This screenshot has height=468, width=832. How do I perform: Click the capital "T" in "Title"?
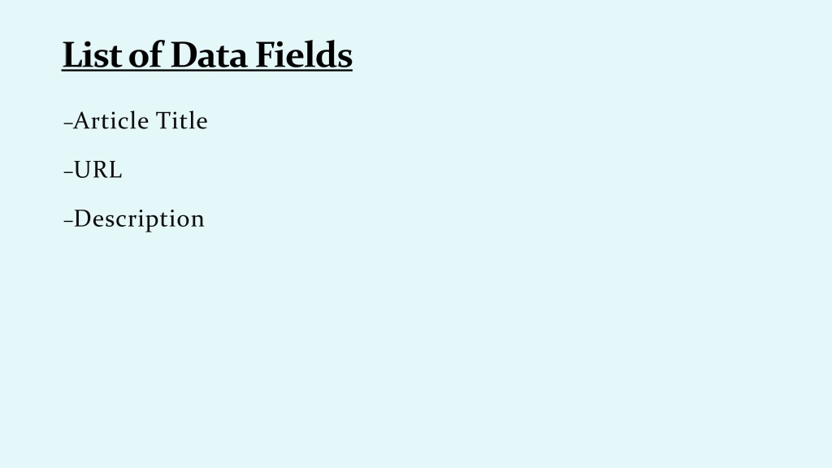click(x=163, y=120)
